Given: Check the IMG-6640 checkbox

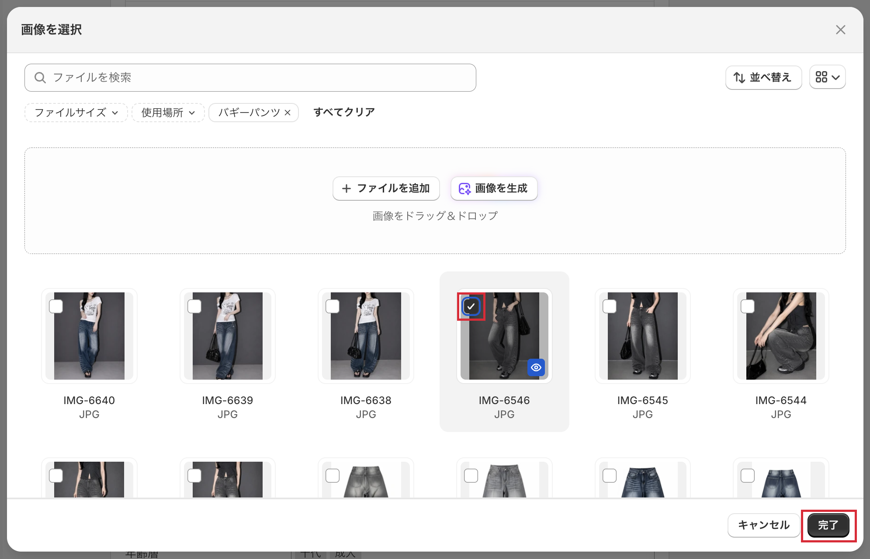Looking at the screenshot, I should click(x=56, y=306).
